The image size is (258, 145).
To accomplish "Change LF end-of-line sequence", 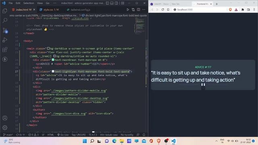I will coord(43,135).
